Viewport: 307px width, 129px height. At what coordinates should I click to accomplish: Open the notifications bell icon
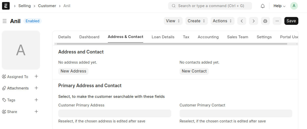[x=263, y=6]
